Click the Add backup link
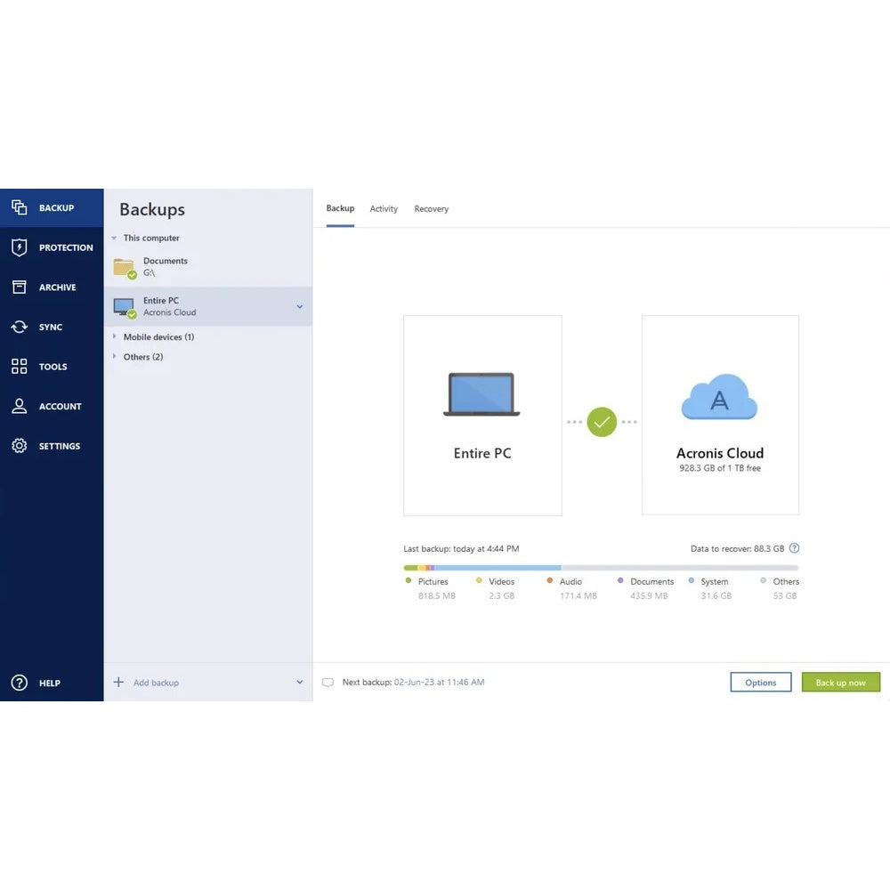The width and height of the screenshot is (890, 890). [x=156, y=683]
